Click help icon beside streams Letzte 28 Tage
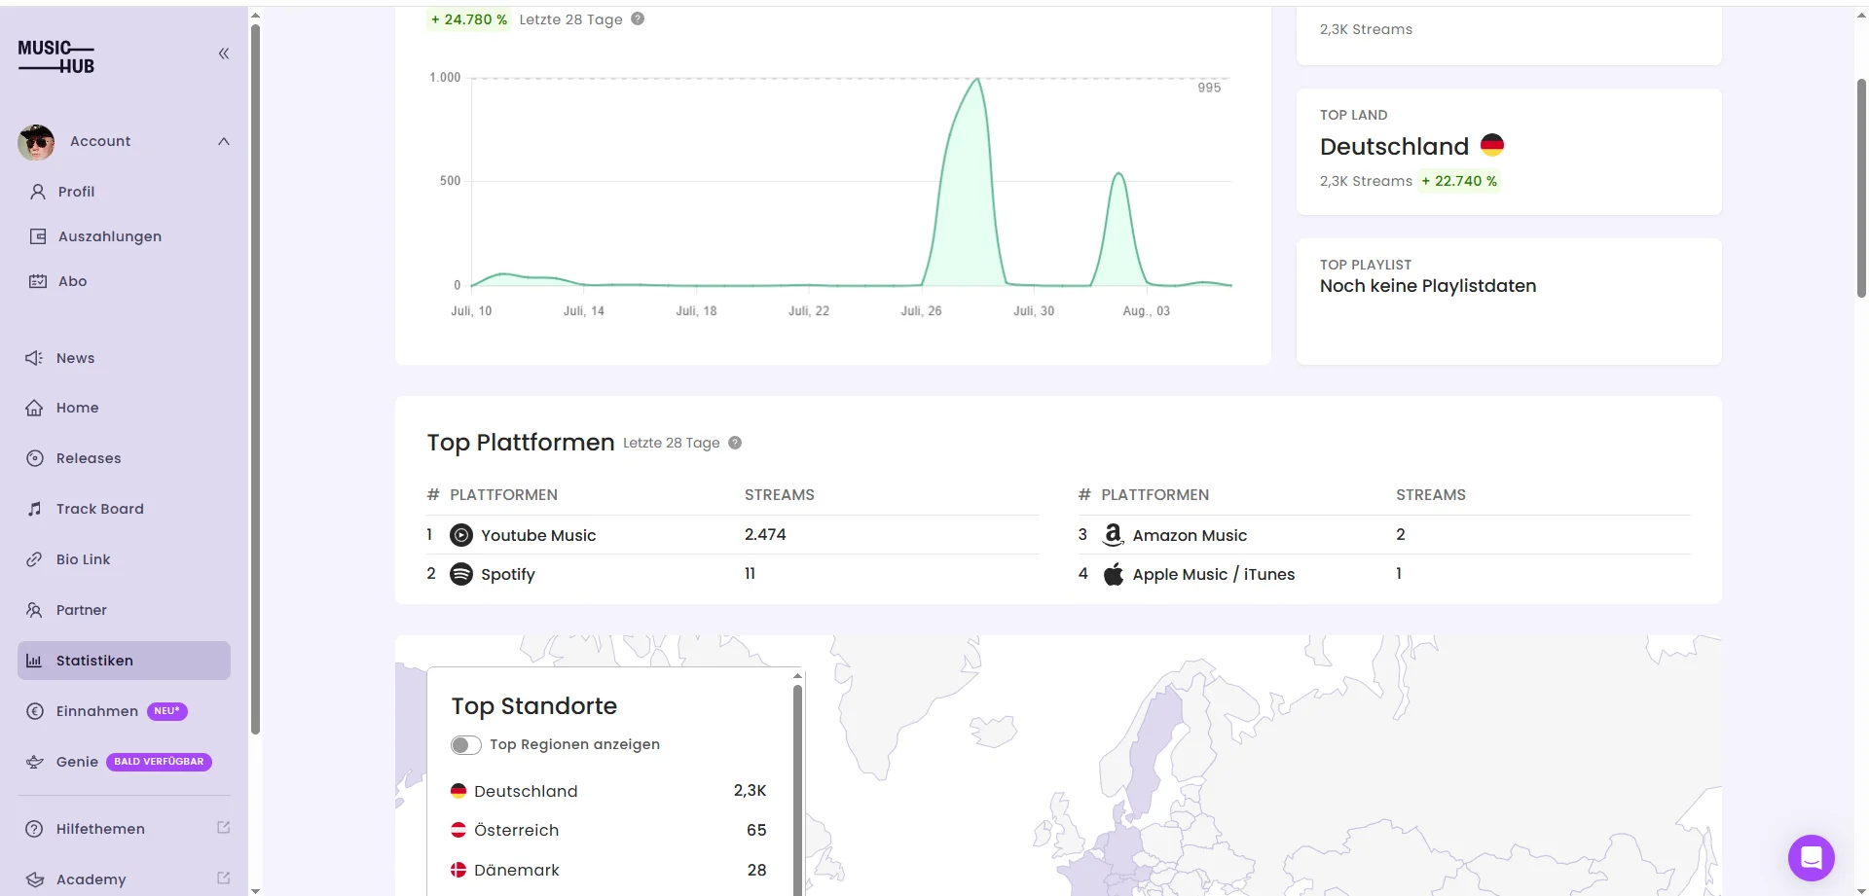This screenshot has height=896, width=1869. pyautogui.click(x=638, y=18)
